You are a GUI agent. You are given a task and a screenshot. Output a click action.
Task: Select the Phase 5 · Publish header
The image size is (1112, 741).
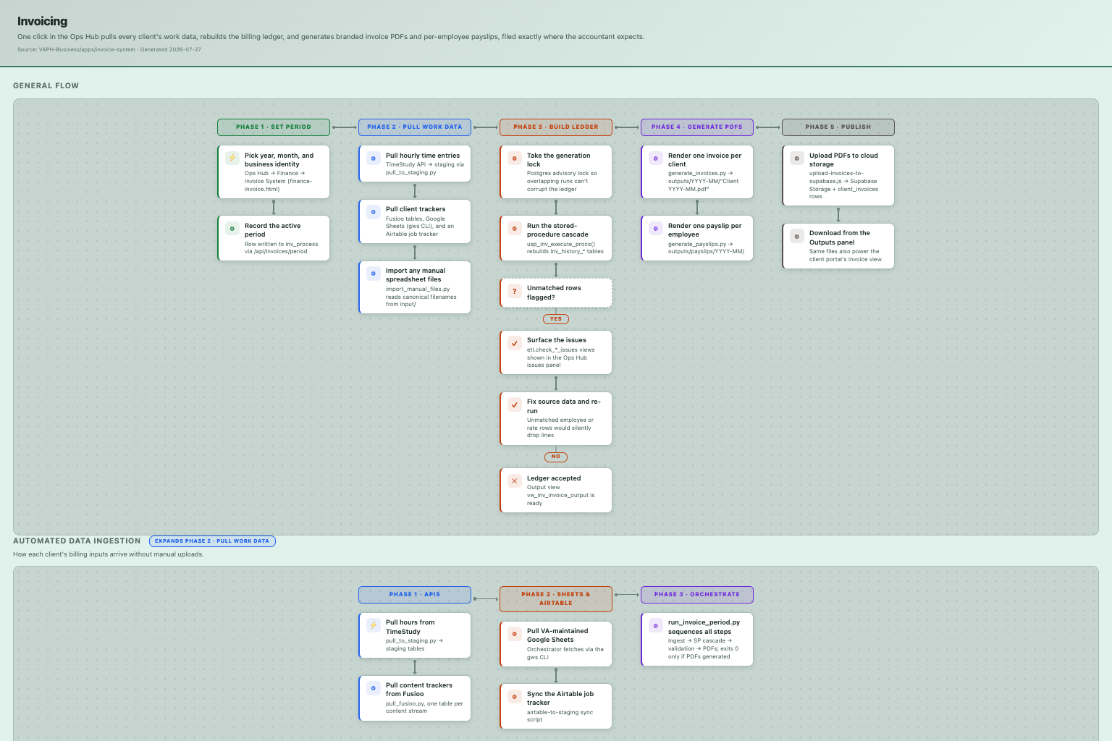[x=838, y=127]
